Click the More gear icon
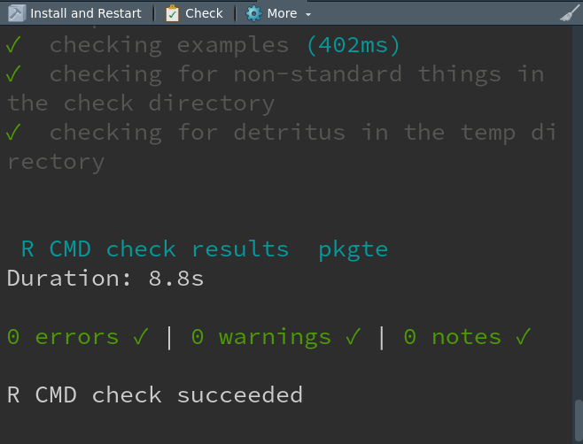Image resolution: width=583 pixels, height=444 pixels. pos(254,13)
